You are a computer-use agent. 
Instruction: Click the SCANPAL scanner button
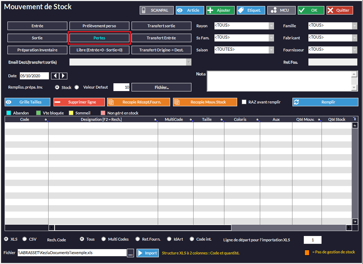pyautogui.click(x=156, y=10)
